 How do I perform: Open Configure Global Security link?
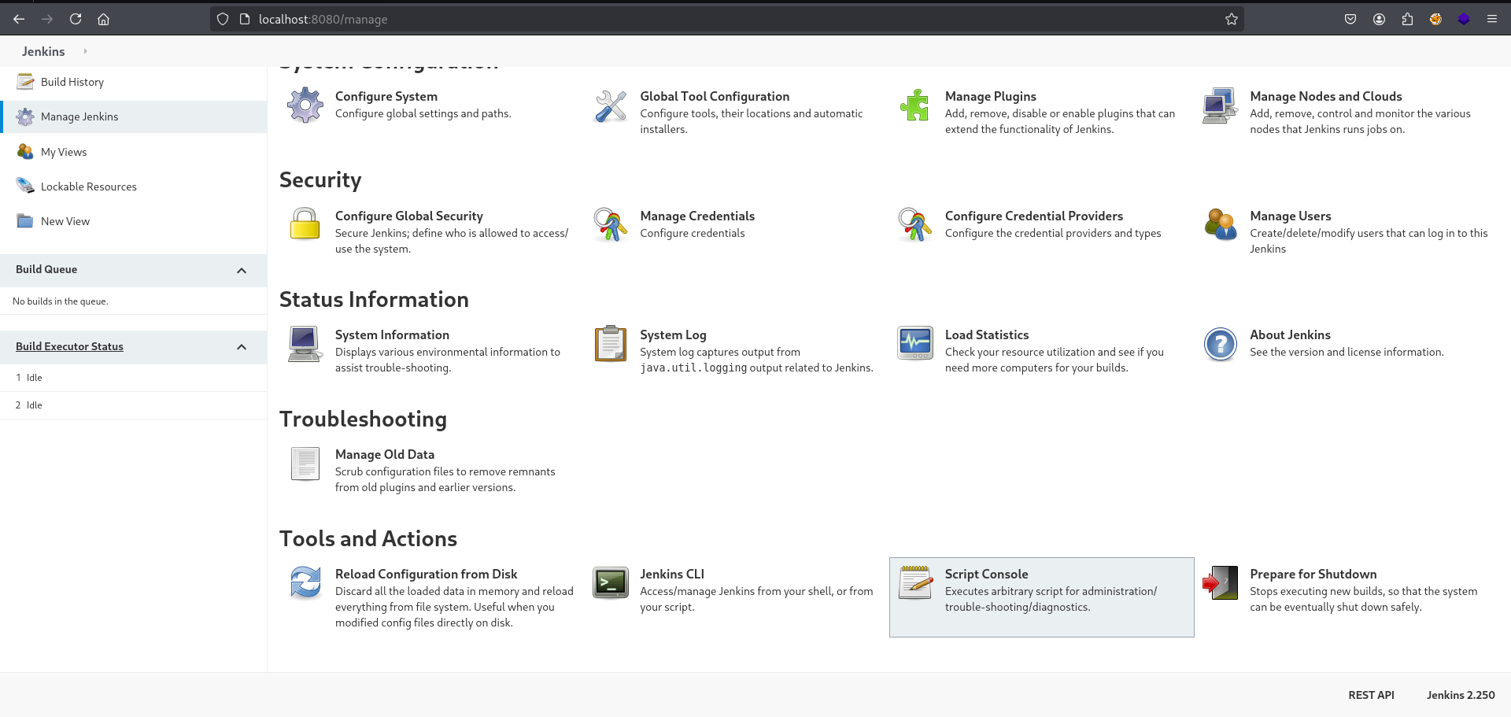(409, 216)
